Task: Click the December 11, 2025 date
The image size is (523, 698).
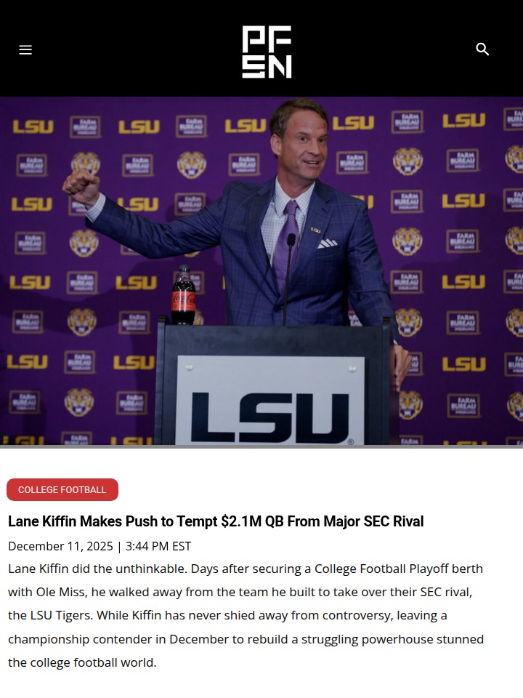Action: coord(60,546)
